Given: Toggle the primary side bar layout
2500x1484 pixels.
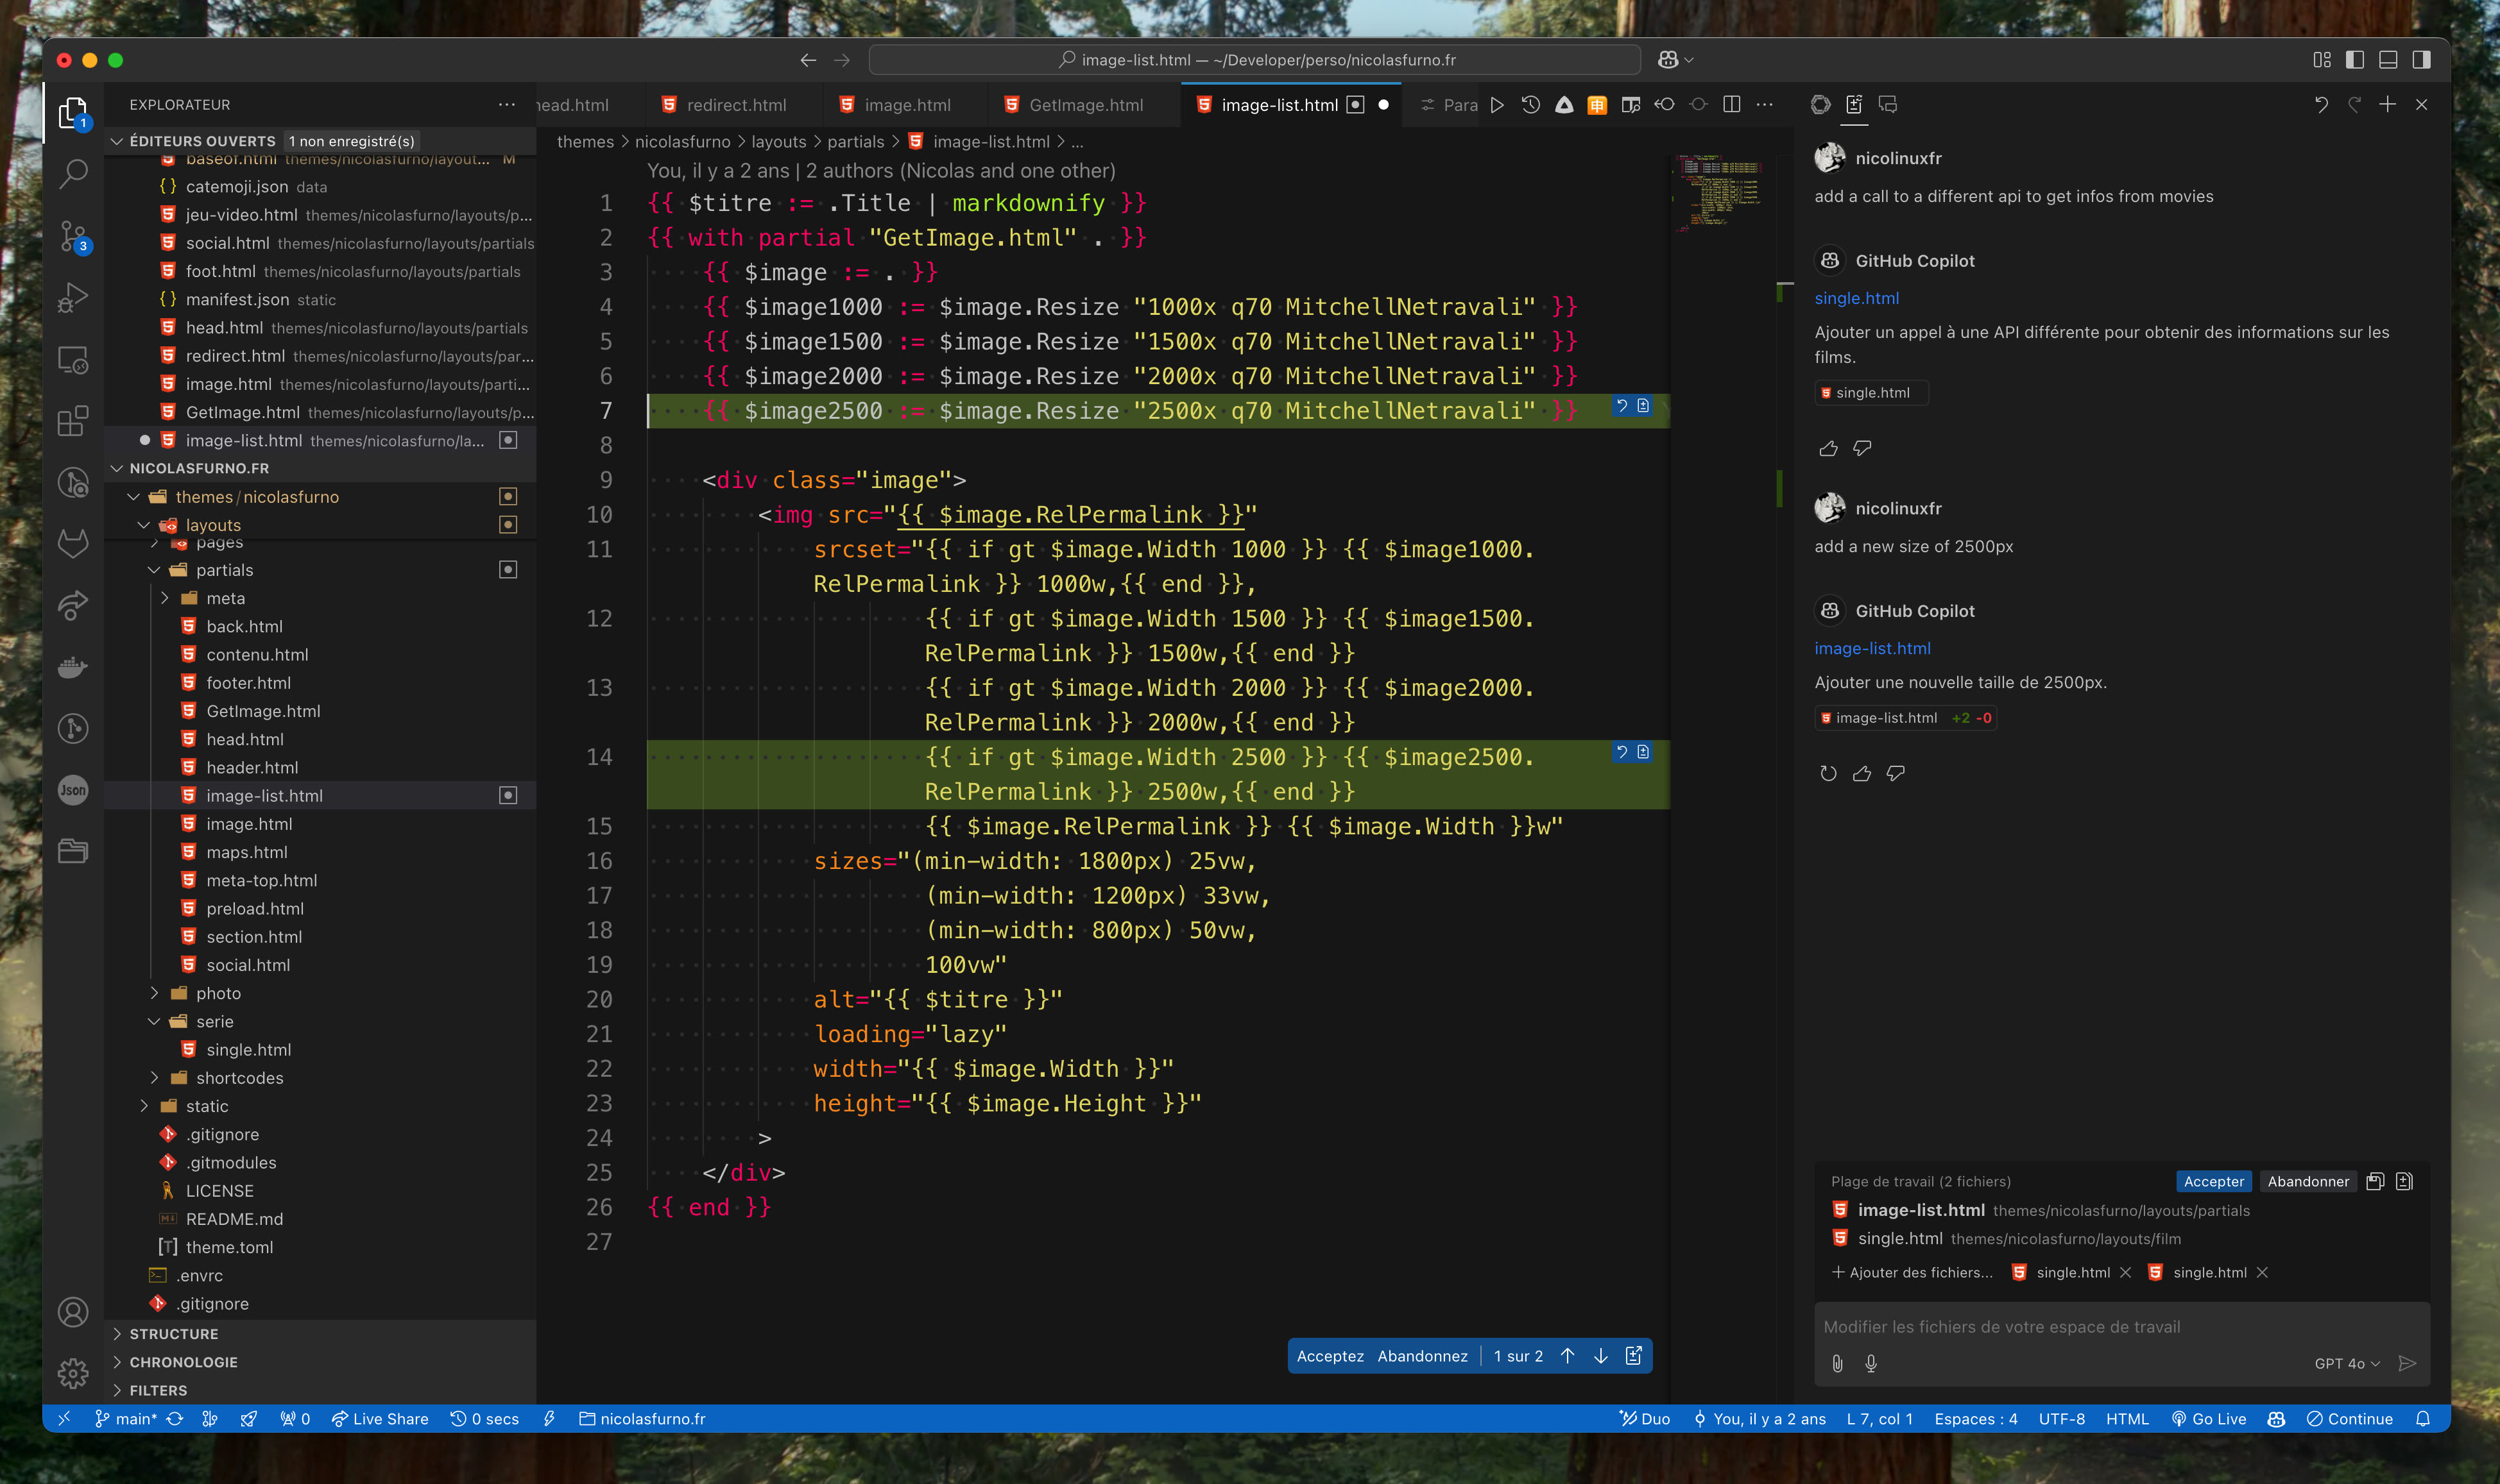Looking at the screenshot, I should tap(2355, 60).
